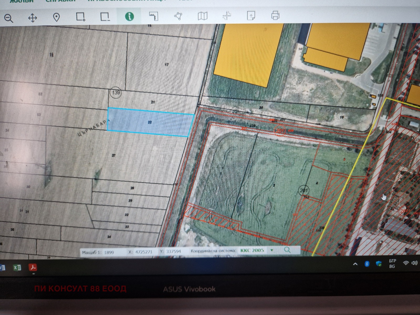420x315 pixels.
Task: Click the zoom out magnifier tool
Action: (x=8, y=18)
